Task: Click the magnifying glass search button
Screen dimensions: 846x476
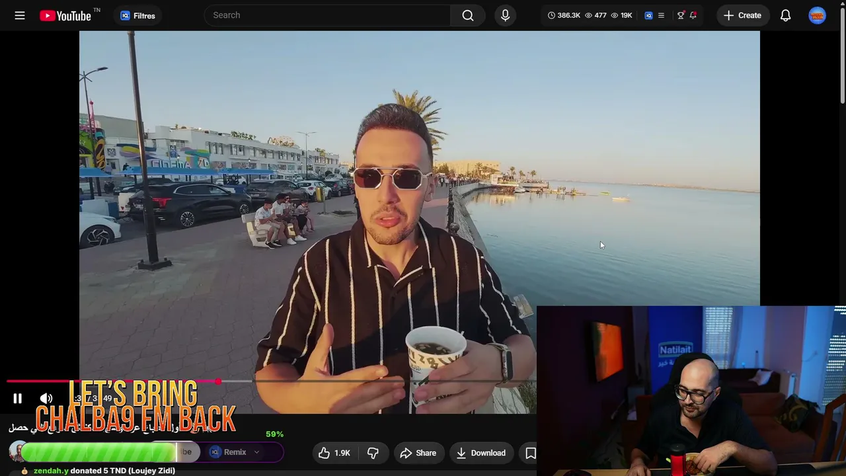Action: tap(468, 15)
